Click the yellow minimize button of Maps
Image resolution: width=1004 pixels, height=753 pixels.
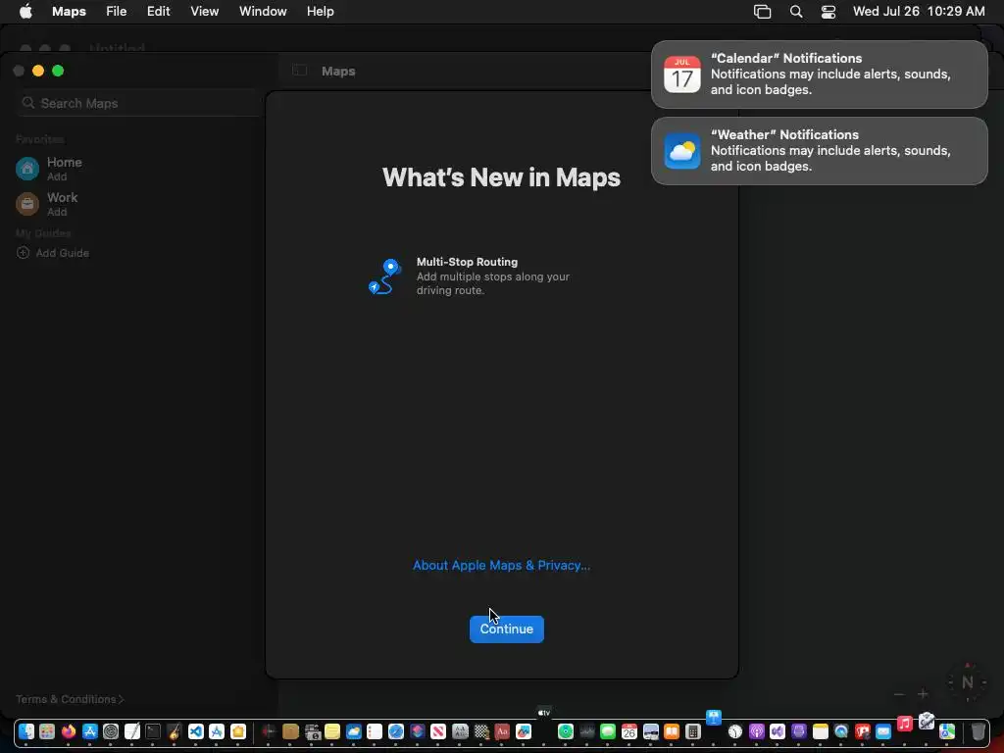point(38,71)
